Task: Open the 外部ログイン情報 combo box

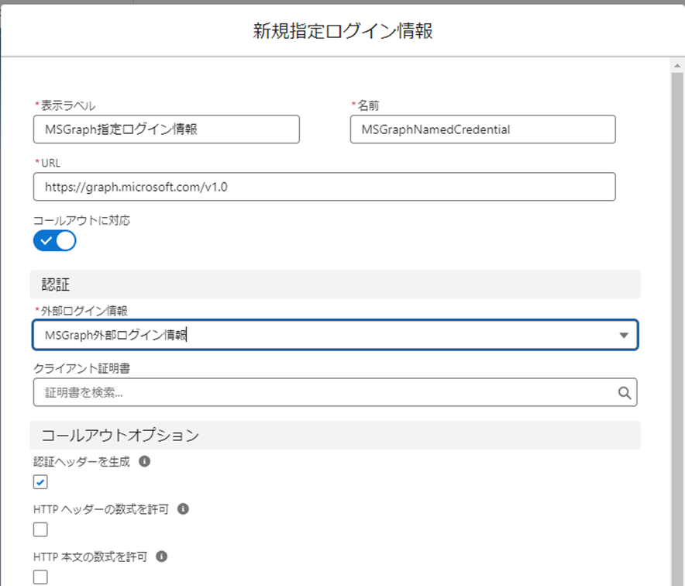Action: point(335,335)
